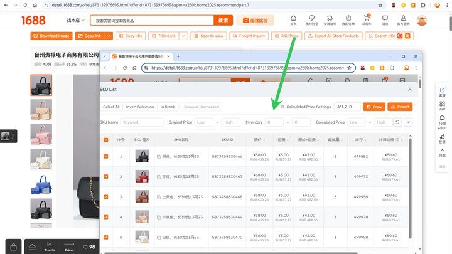This screenshot has height=254, width=452.
Task: Click the Download Image button
Action: [51, 36]
